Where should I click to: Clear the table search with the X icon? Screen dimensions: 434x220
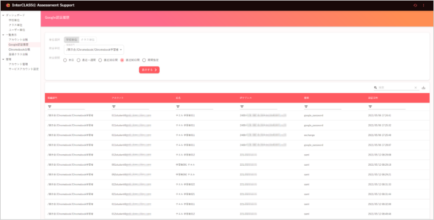415,87
